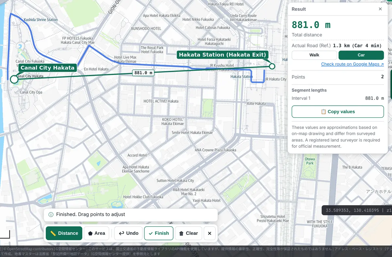Click the KOKO HOTEL Hakata Ekimae label
This screenshot has width=392, height=257.
[x=172, y=122]
